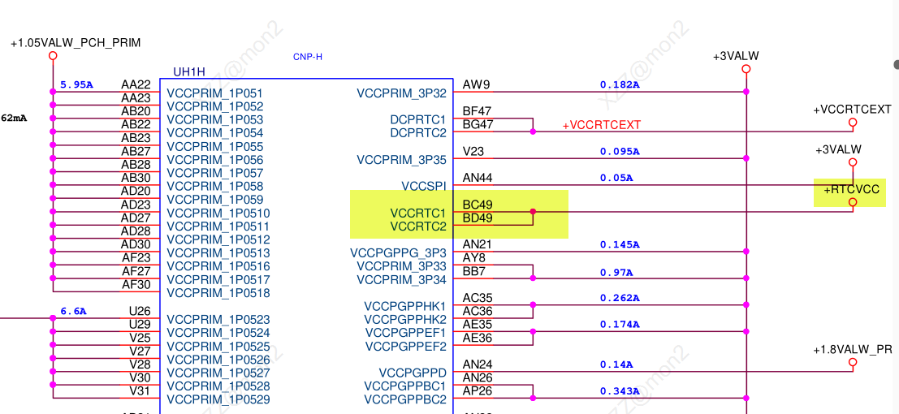
Task: Select pin number AN24
Action: point(477,364)
